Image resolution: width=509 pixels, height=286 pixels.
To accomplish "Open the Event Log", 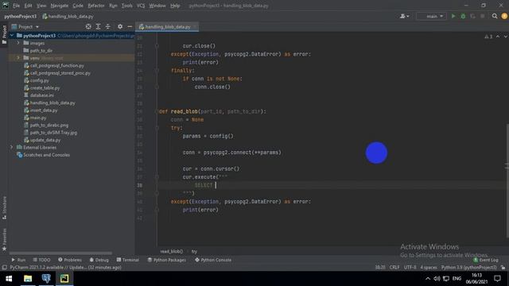I will click(x=486, y=260).
